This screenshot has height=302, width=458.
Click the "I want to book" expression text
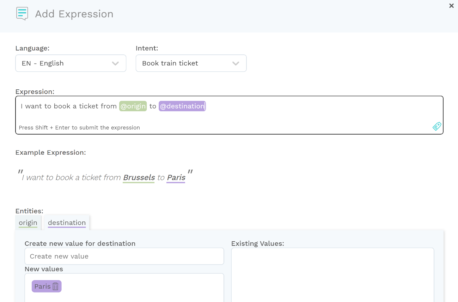click(x=69, y=106)
